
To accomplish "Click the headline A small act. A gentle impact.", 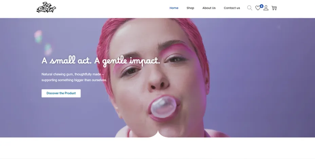I will [101, 61].
